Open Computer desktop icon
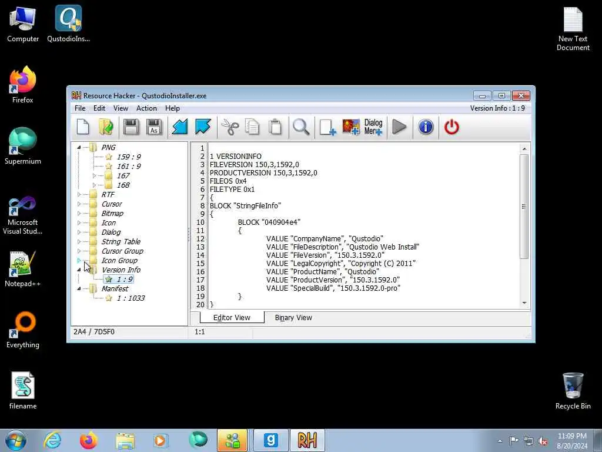The height and width of the screenshot is (452, 602). tap(23, 24)
